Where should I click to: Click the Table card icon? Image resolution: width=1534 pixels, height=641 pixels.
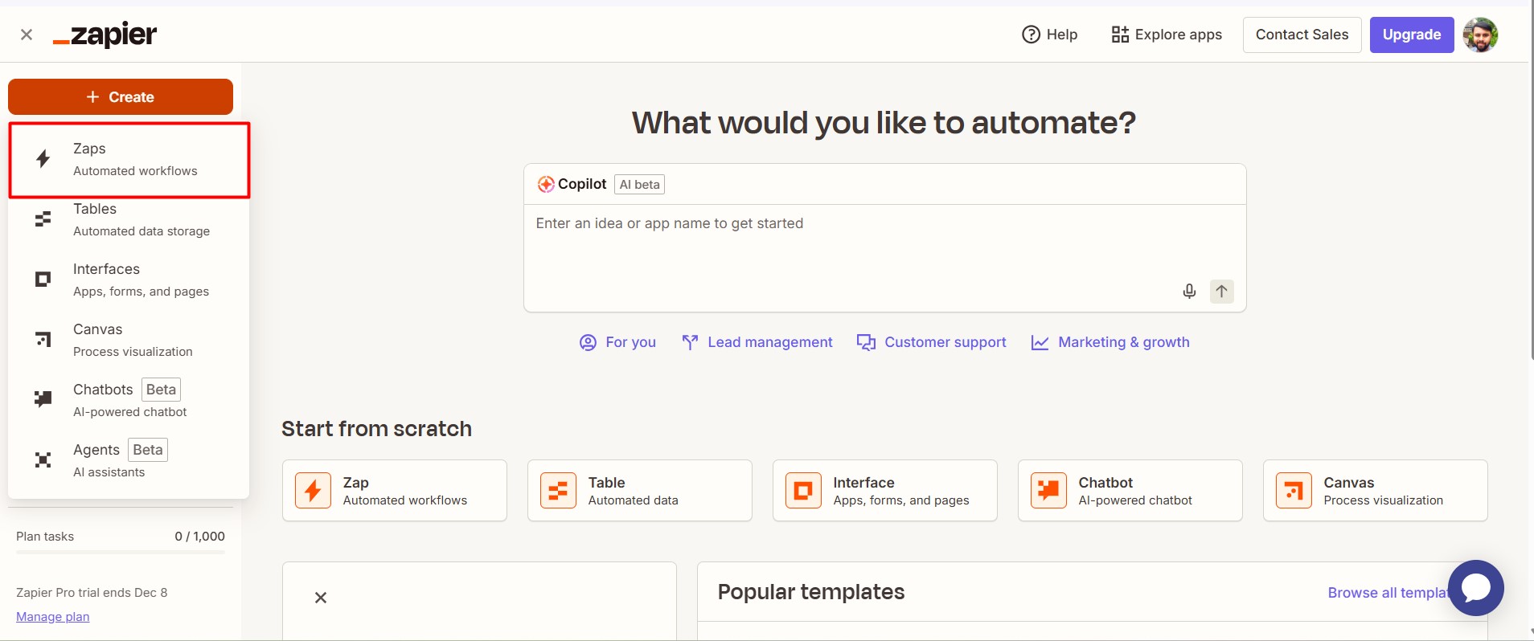pyautogui.click(x=558, y=490)
